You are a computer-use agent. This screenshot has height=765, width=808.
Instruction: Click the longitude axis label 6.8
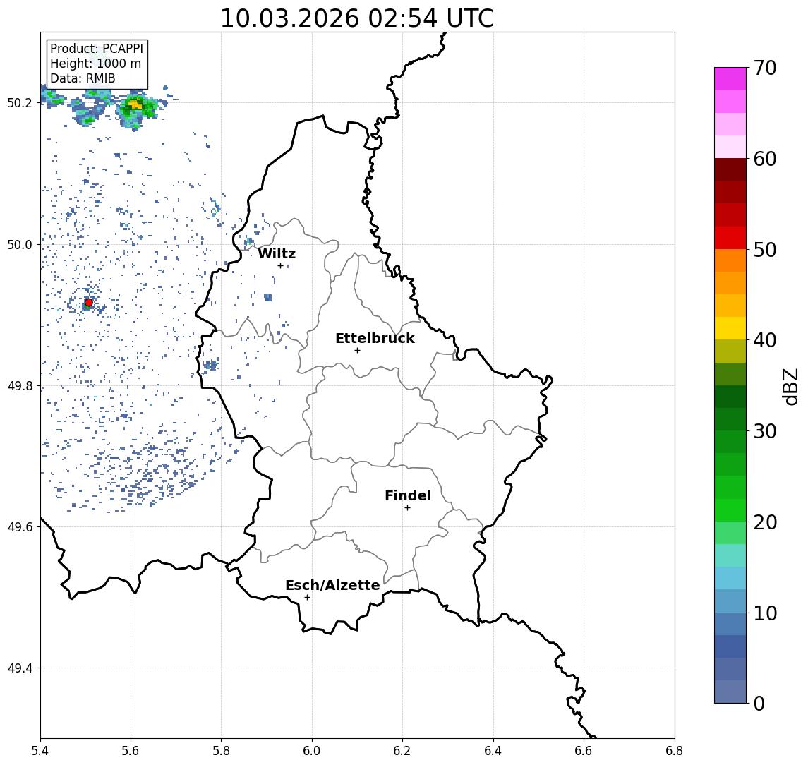point(674,751)
